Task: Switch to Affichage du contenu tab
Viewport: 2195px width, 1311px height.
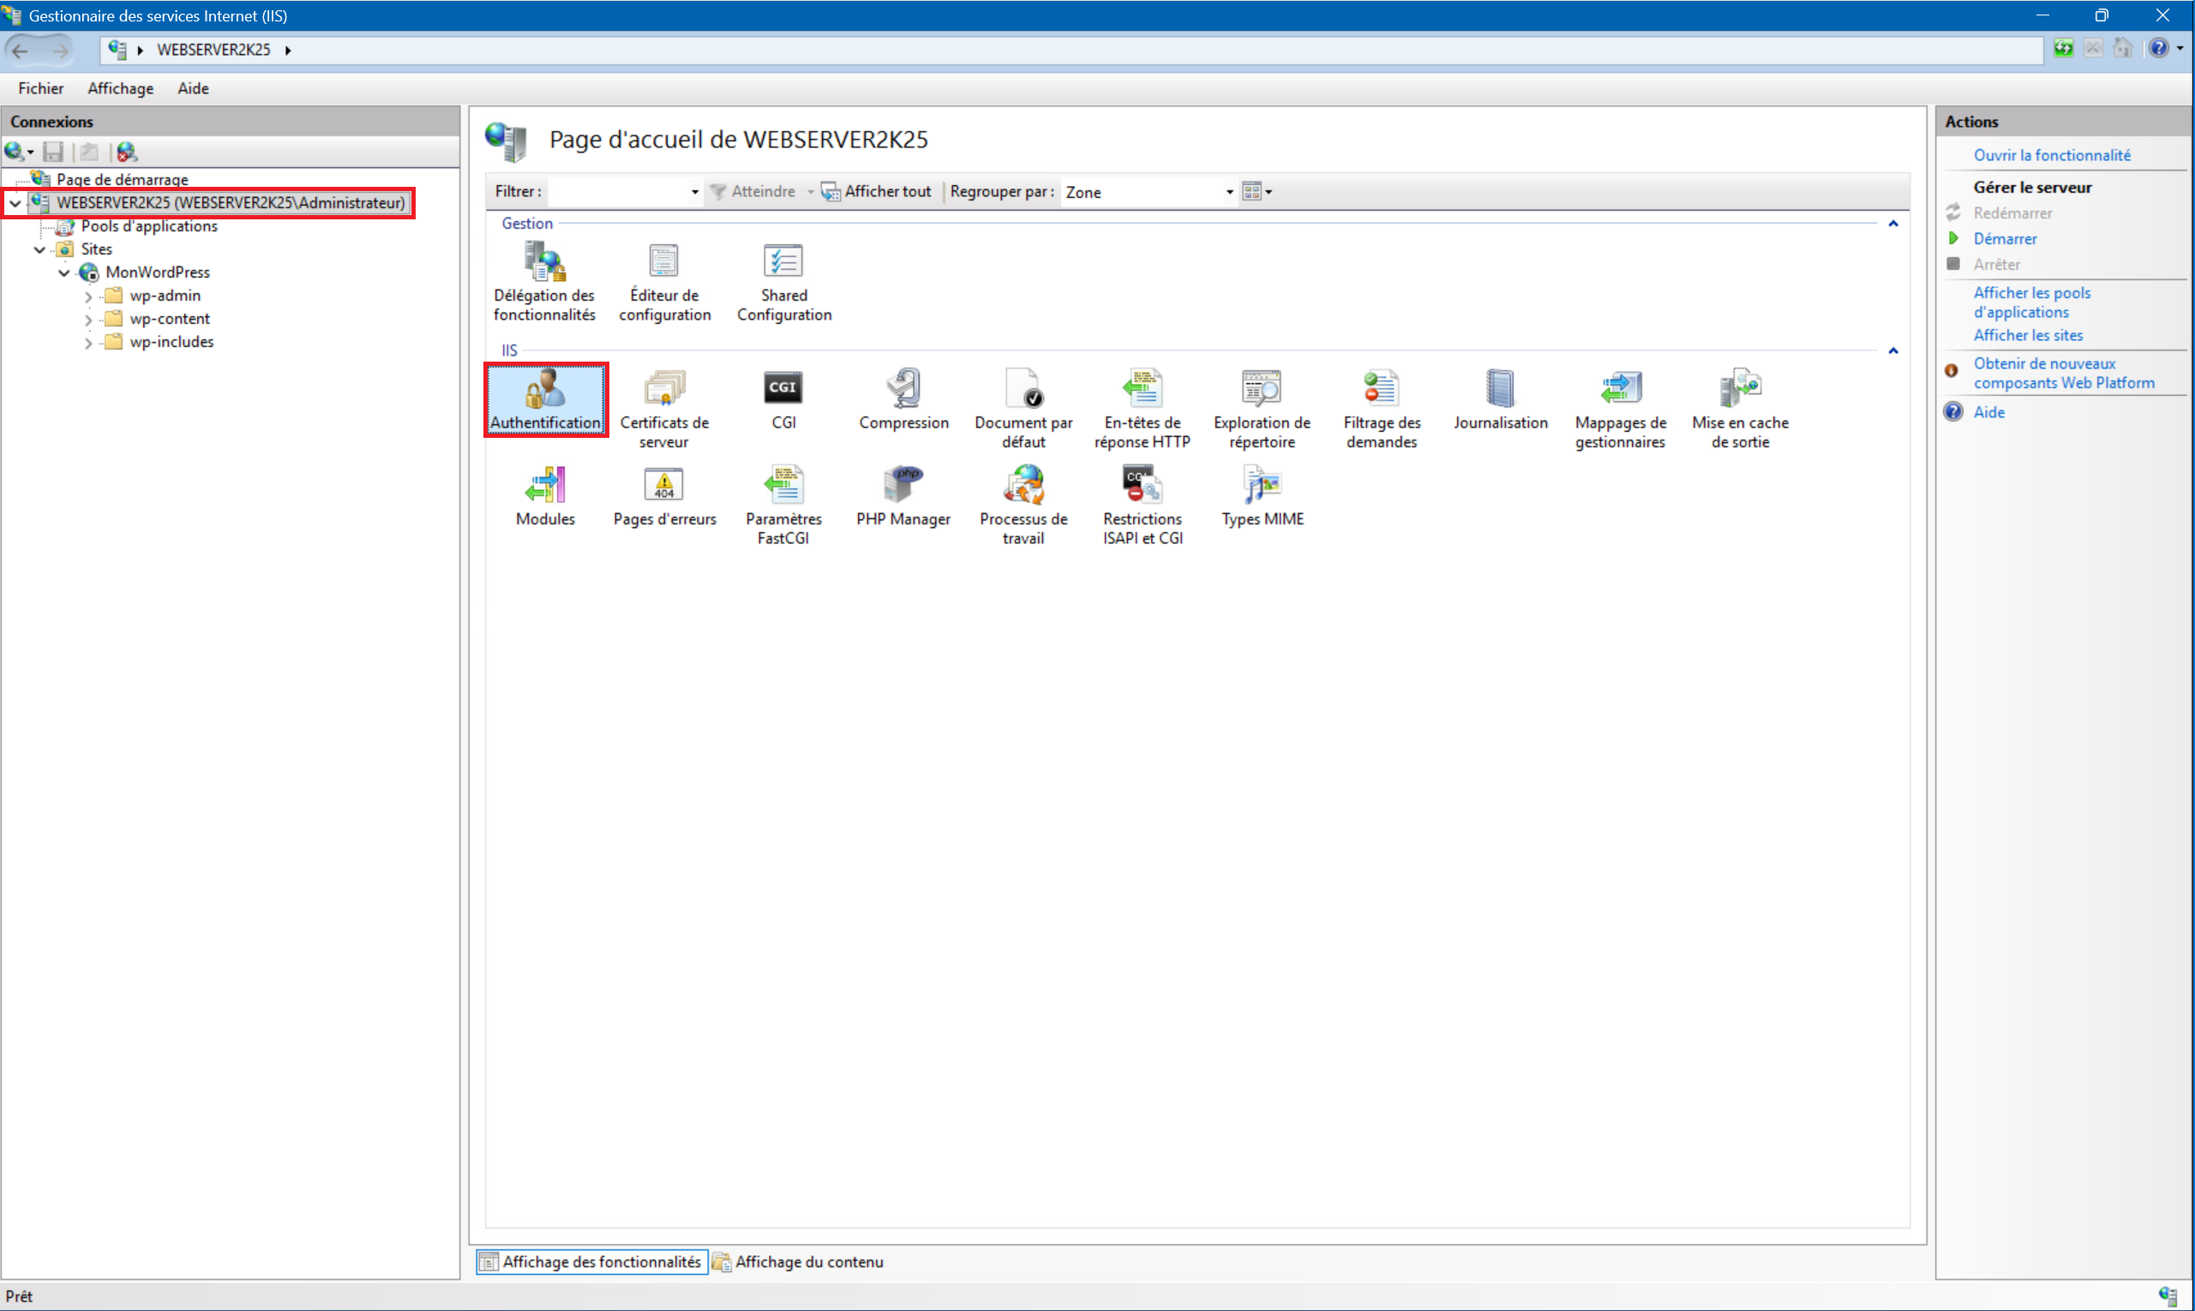Action: (x=798, y=1261)
